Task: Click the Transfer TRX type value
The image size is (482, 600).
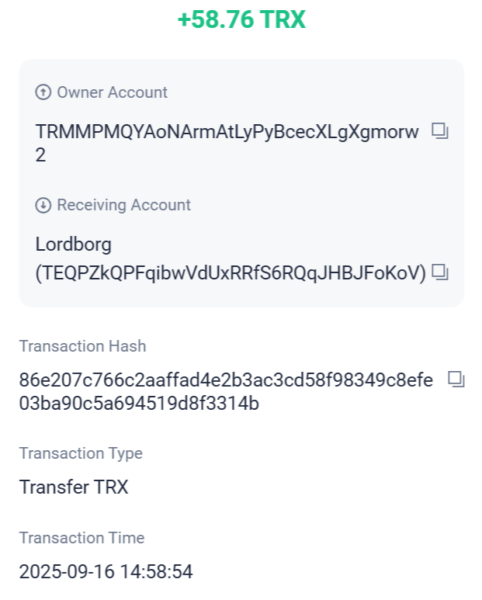Action: click(x=74, y=487)
